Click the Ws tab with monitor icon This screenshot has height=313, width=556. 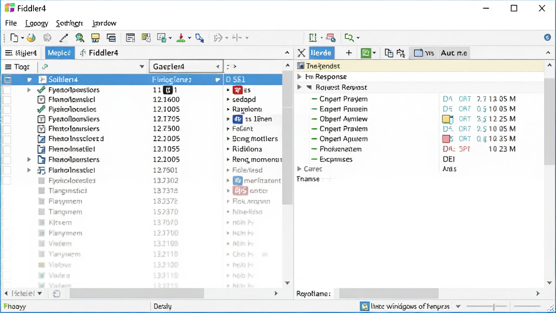pyautogui.click(x=424, y=53)
